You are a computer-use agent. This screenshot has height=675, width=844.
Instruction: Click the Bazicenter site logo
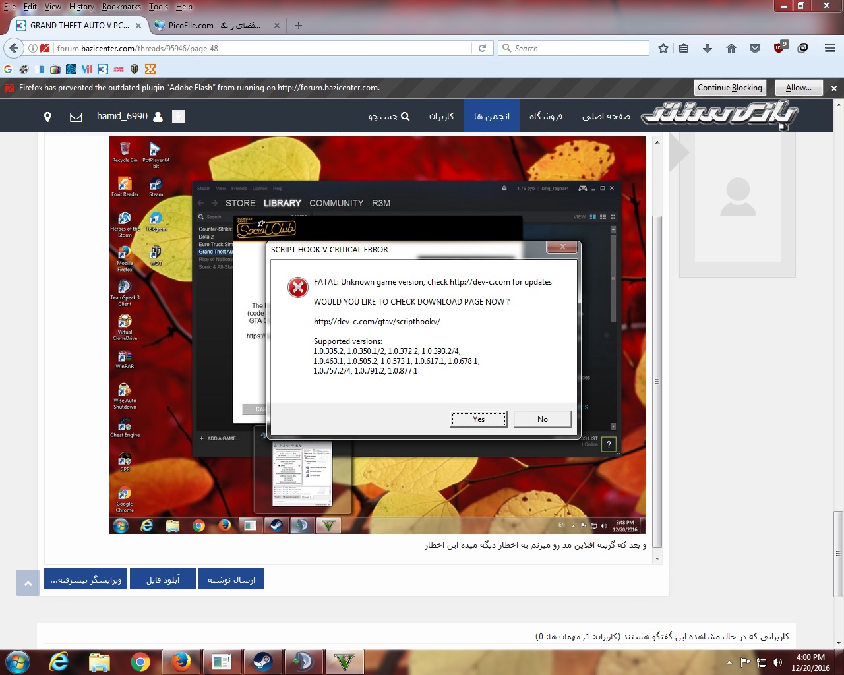coord(720,115)
